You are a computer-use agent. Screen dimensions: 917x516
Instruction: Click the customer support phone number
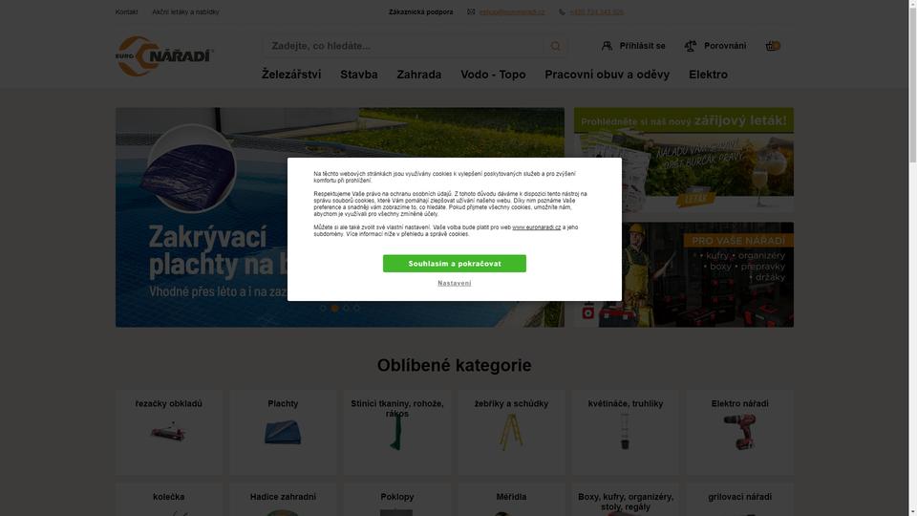pyautogui.click(x=596, y=11)
